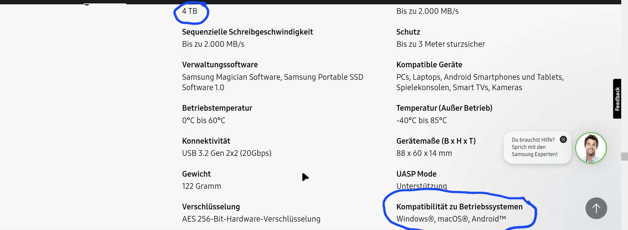Click the "Bis zu 3 Meter sturzsicher" text

tap(441, 44)
